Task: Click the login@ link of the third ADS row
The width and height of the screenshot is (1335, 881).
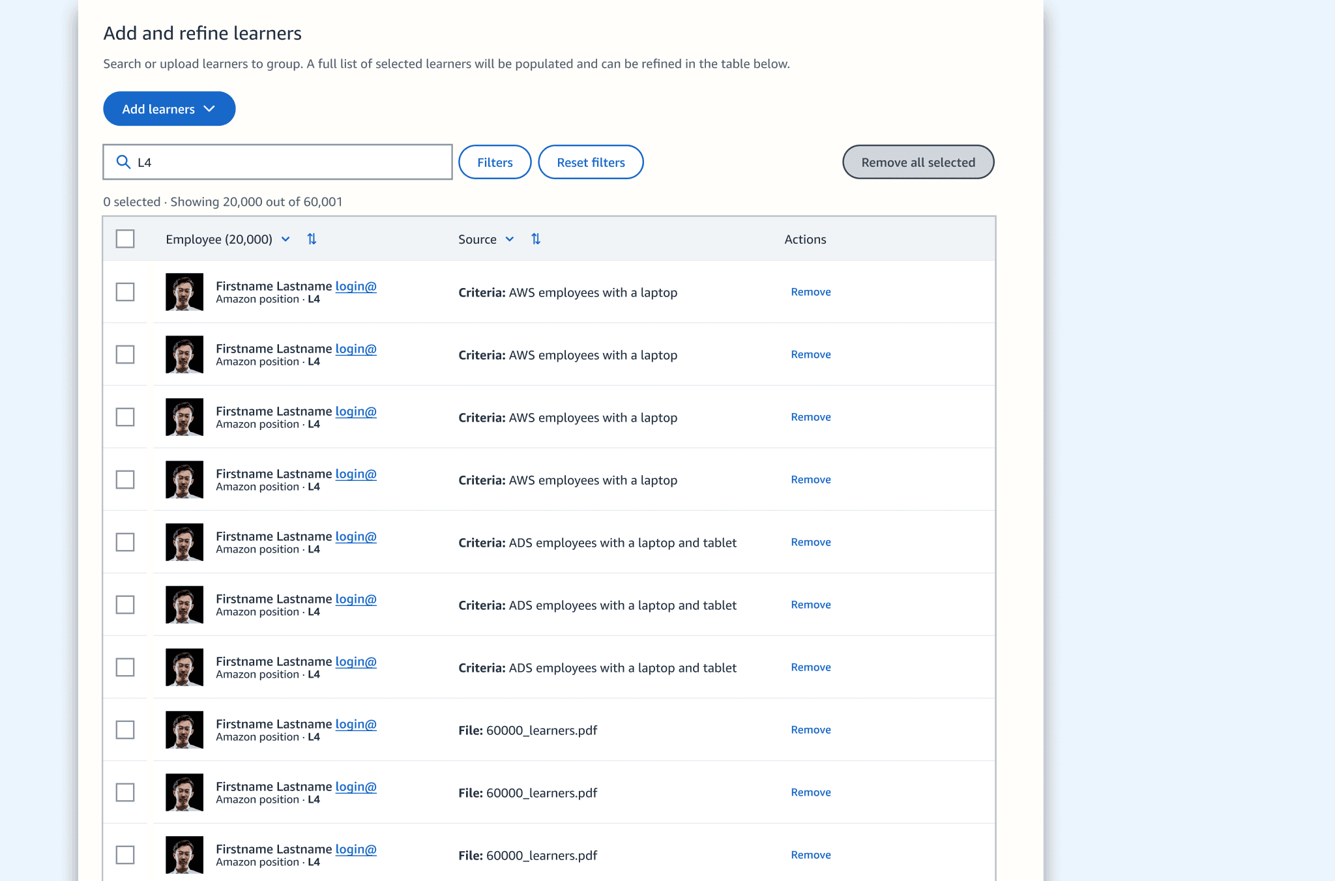Action: 356,661
